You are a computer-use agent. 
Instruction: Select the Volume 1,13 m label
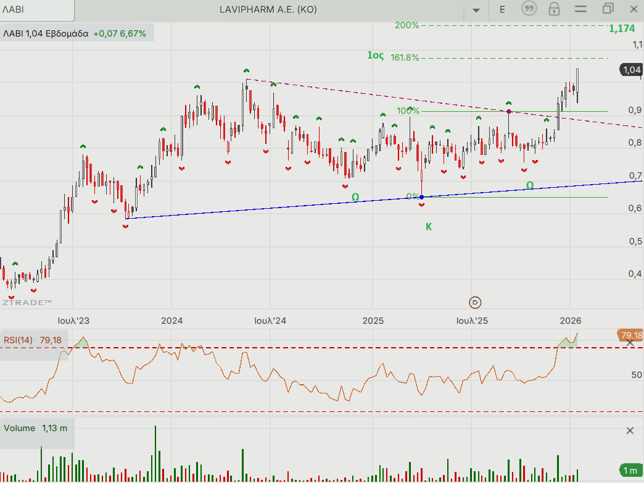(36, 428)
